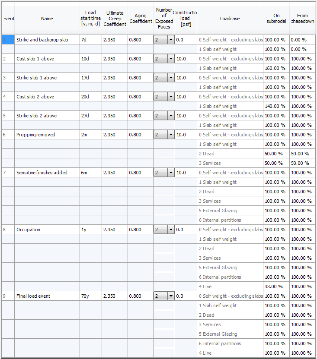The image size is (317, 359).
Task: Click aging coefficient 0.800 for Propping removed
Action: point(140,135)
